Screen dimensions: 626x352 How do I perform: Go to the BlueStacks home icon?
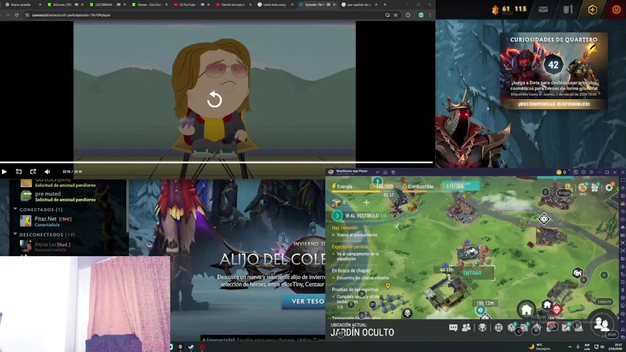(x=385, y=172)
